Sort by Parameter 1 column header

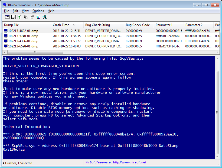169,25
